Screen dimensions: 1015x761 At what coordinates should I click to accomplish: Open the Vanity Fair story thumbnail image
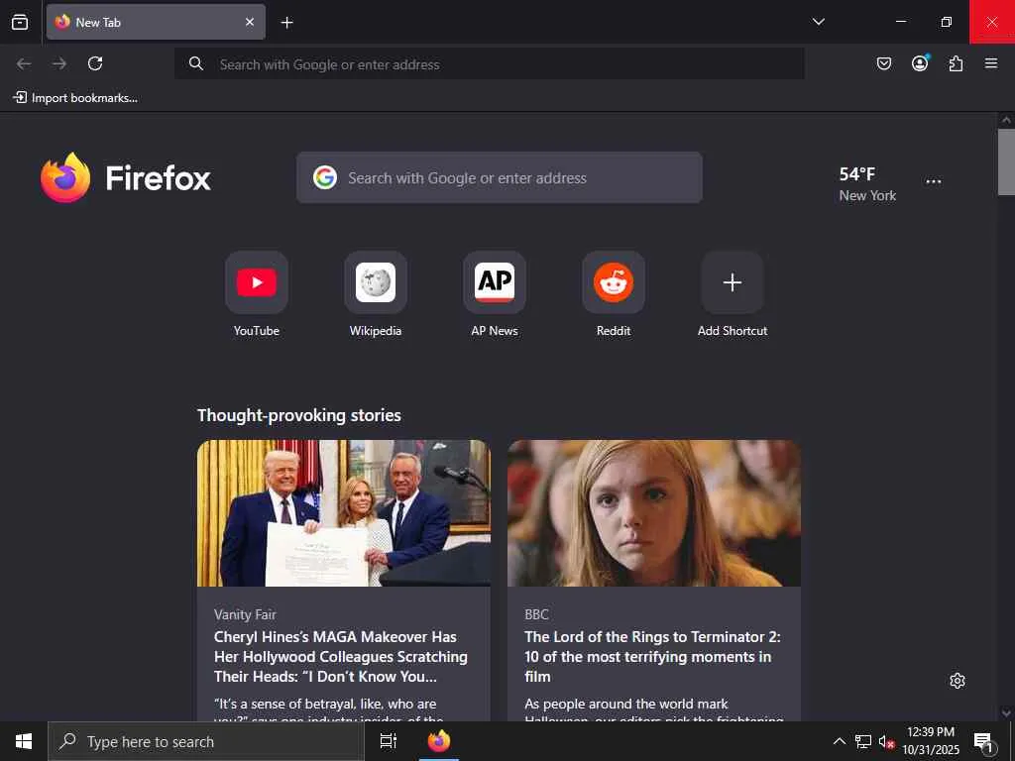click(x=344, y=513)
